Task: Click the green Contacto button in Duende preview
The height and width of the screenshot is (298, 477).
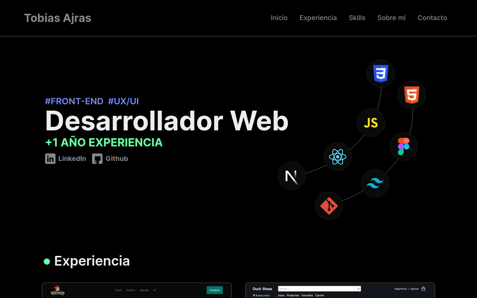Action: click(x=214, y=290)
